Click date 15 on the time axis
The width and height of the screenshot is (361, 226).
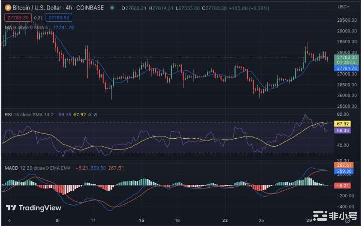tap(142, 220)
